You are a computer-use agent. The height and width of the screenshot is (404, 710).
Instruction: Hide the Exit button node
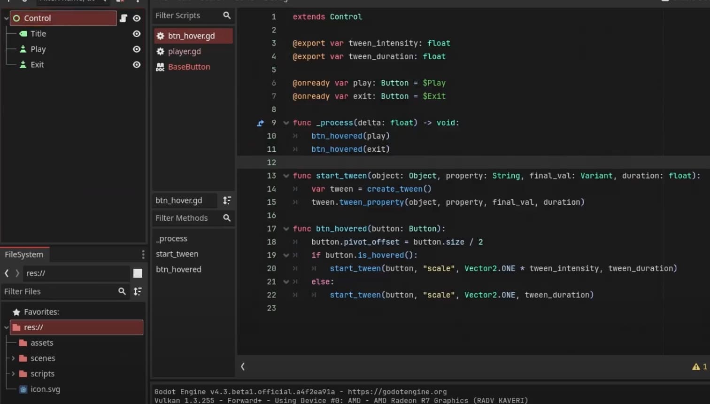coord(137,65)
